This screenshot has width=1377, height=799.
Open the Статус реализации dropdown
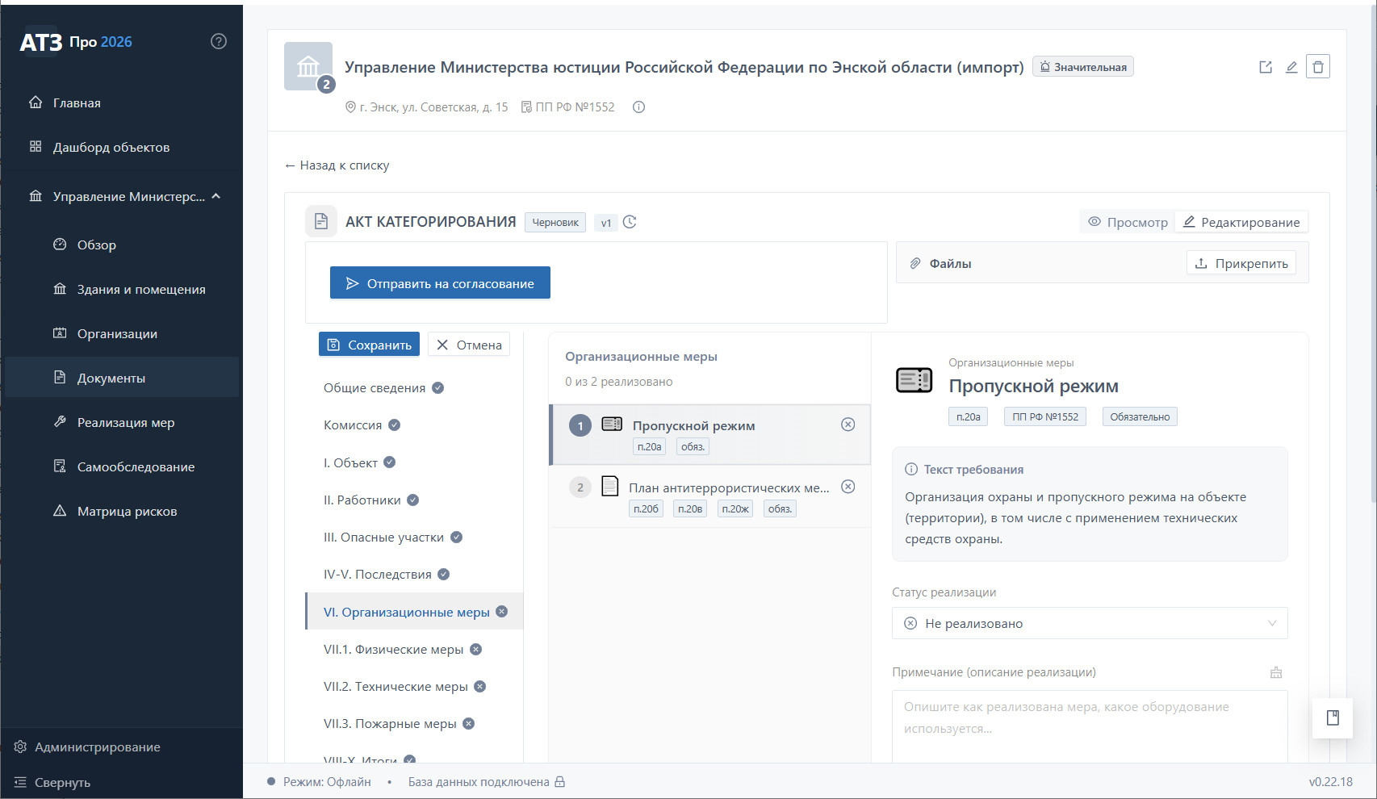coord(1090,623)
